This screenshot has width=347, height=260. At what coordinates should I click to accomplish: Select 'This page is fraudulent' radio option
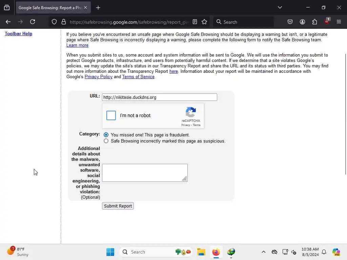(x=106, y=135)
